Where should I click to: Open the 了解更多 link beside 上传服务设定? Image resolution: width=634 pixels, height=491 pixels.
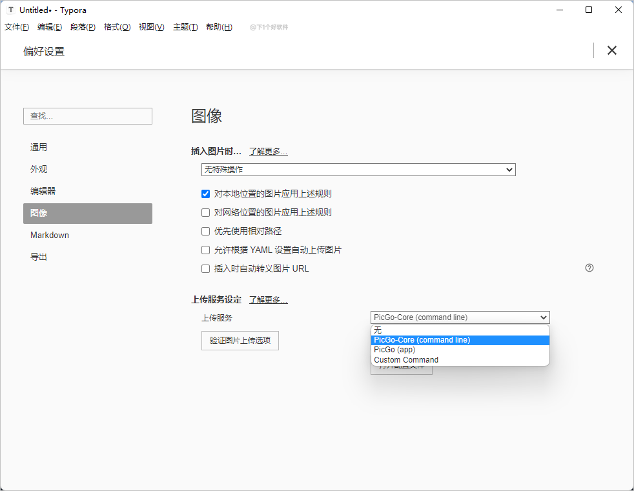(268, 300)
